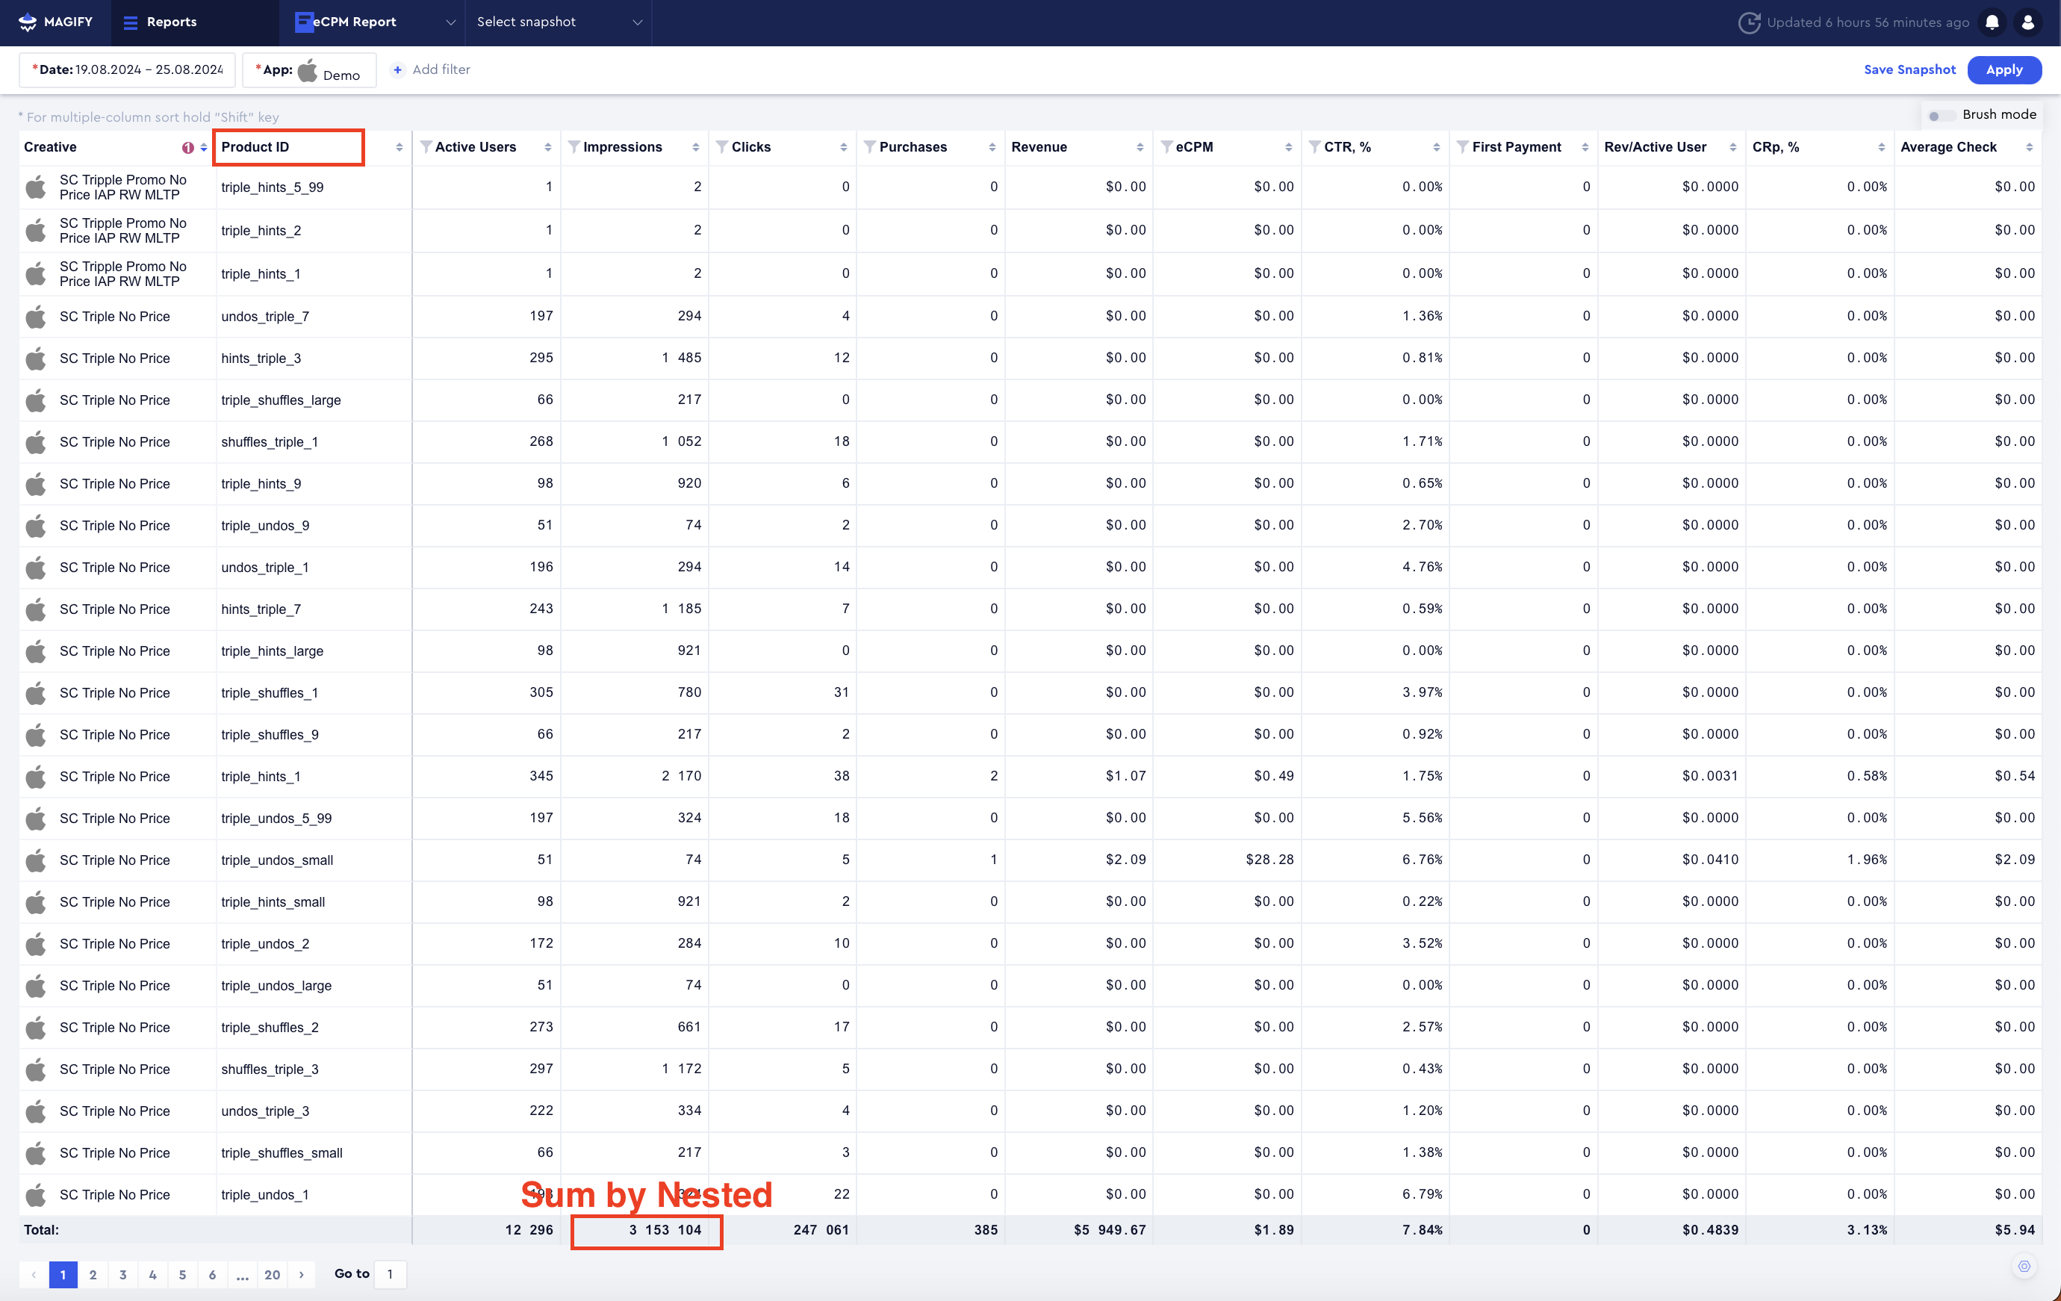Open the Date range picker
Viewport: 2061px width, 1301px height.
[127, 69]
